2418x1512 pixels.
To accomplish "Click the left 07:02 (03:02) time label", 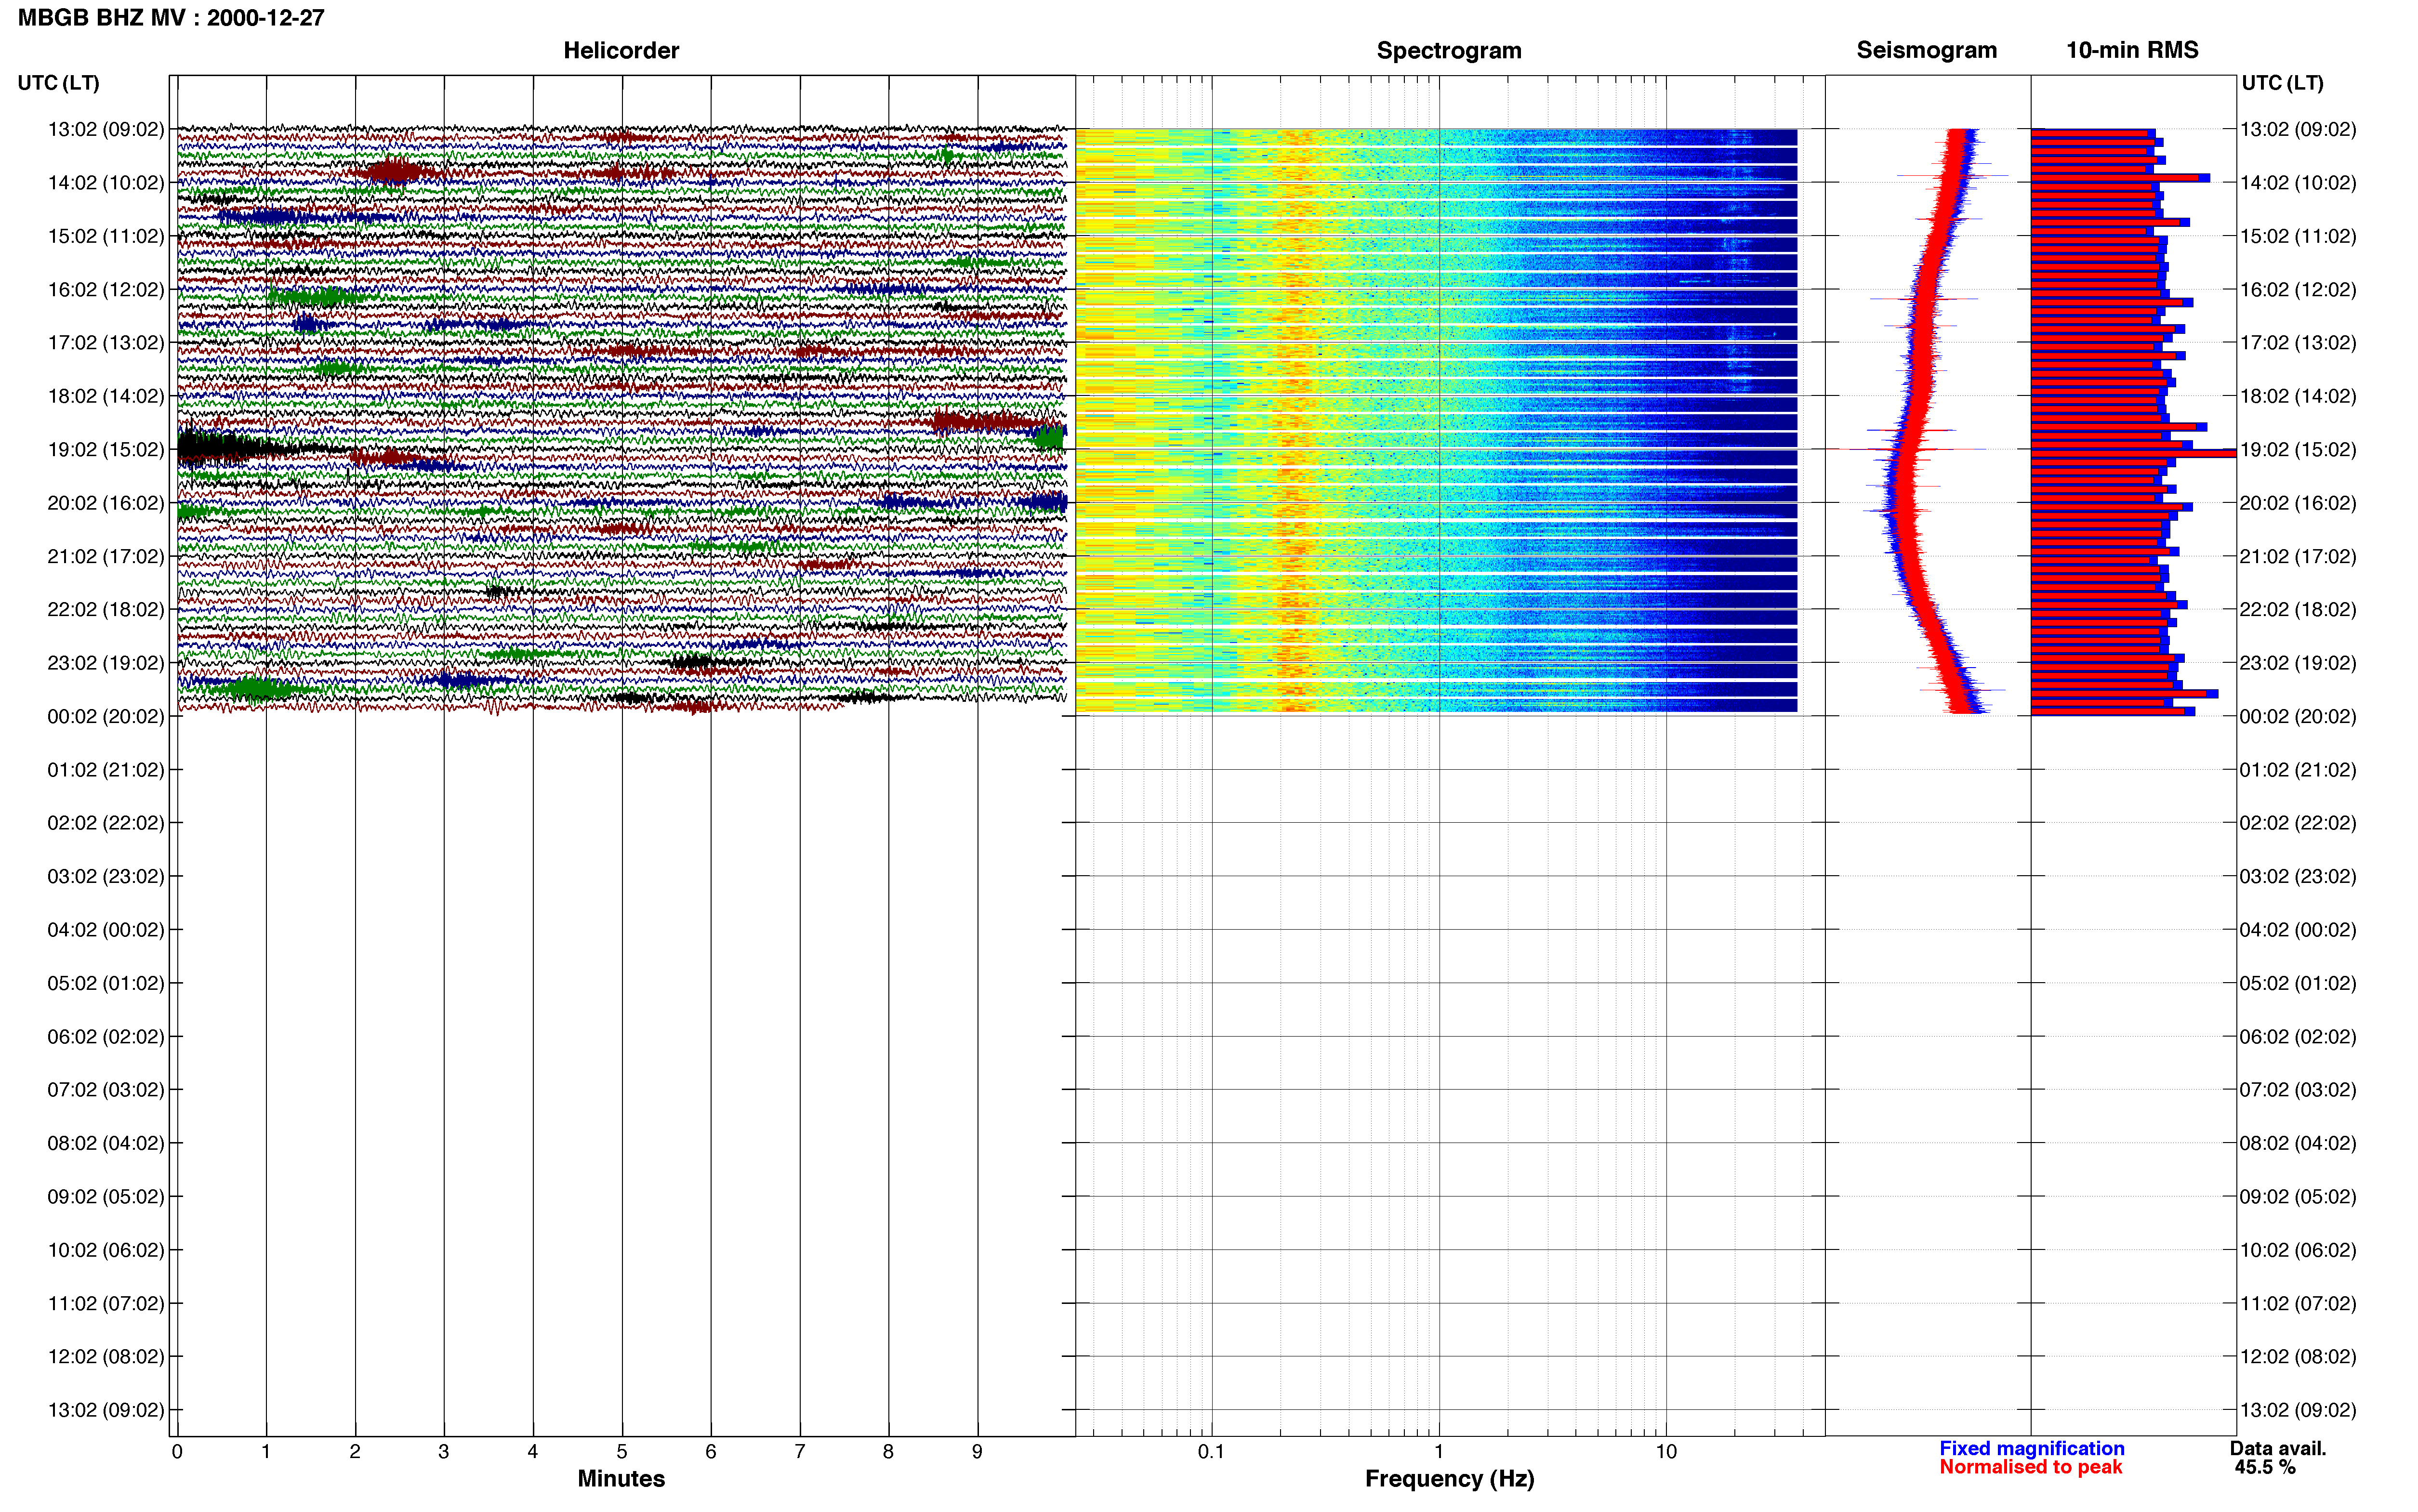I will coord(106,1090).
